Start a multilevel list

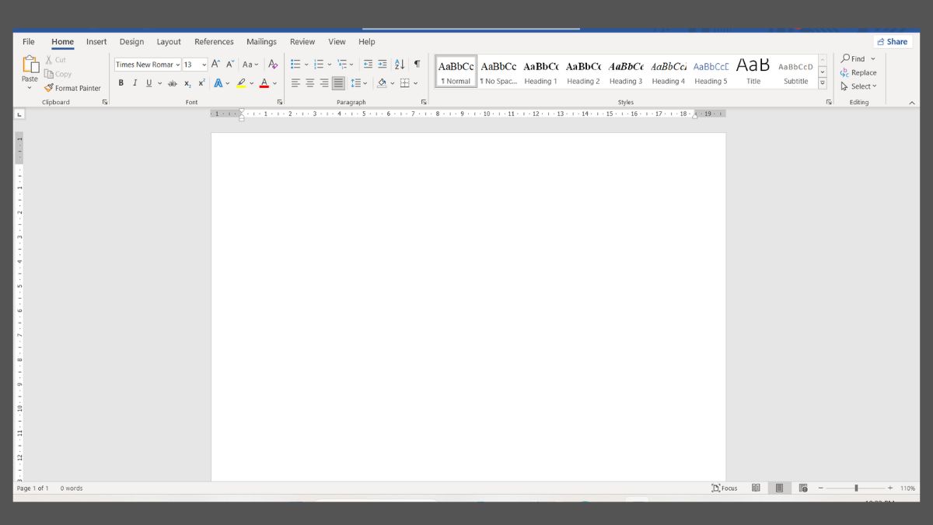pyautogui.click(x=342, y=65)
